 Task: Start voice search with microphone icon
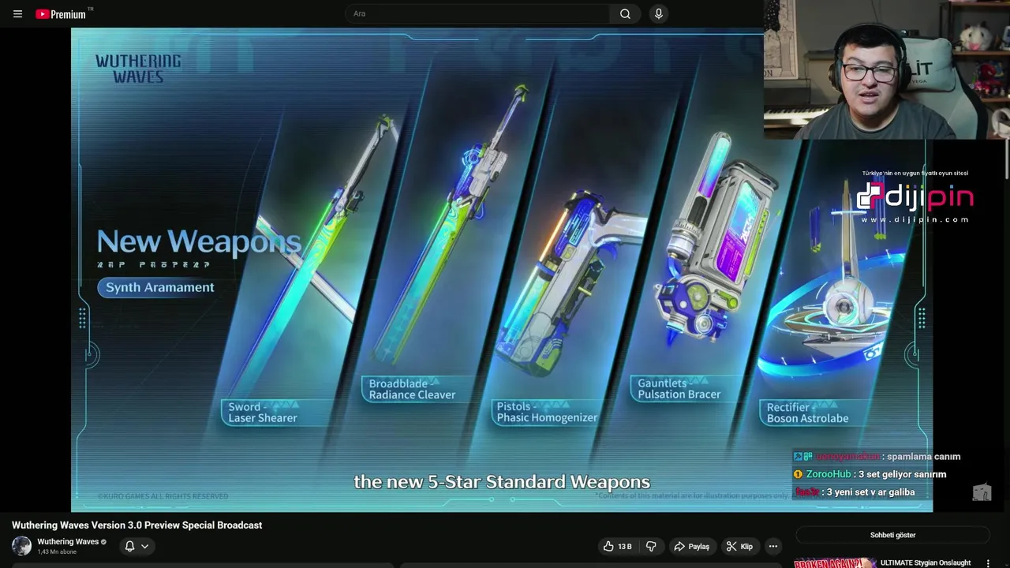(659, 13)
